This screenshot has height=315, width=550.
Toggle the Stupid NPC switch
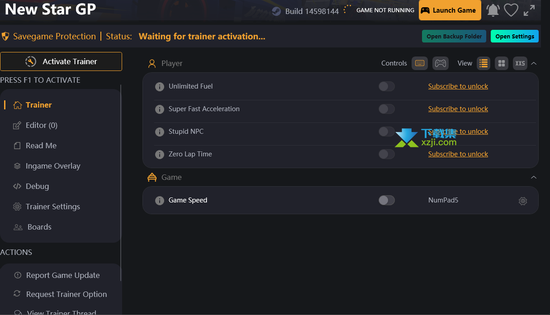pyautogui.click(x=387, y=132)
